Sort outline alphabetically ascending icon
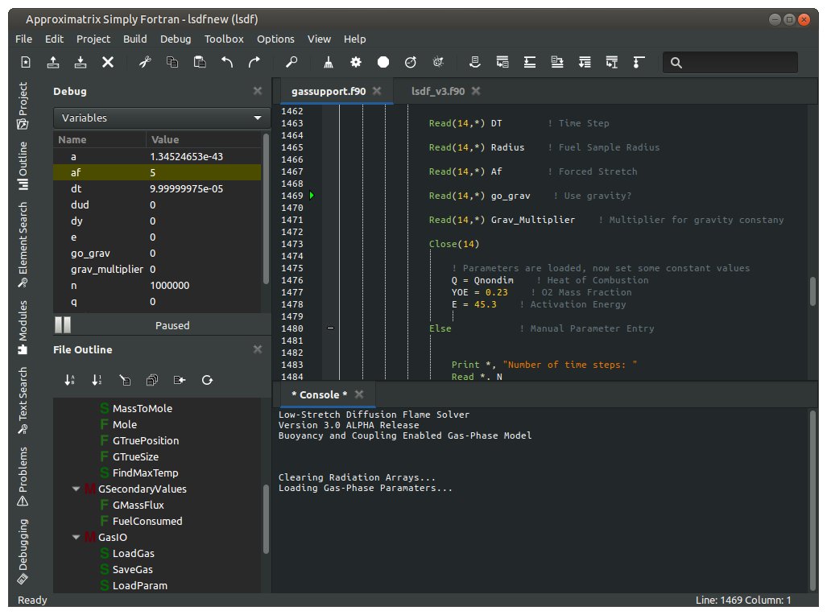827x615 pixels. coord(69,380)
